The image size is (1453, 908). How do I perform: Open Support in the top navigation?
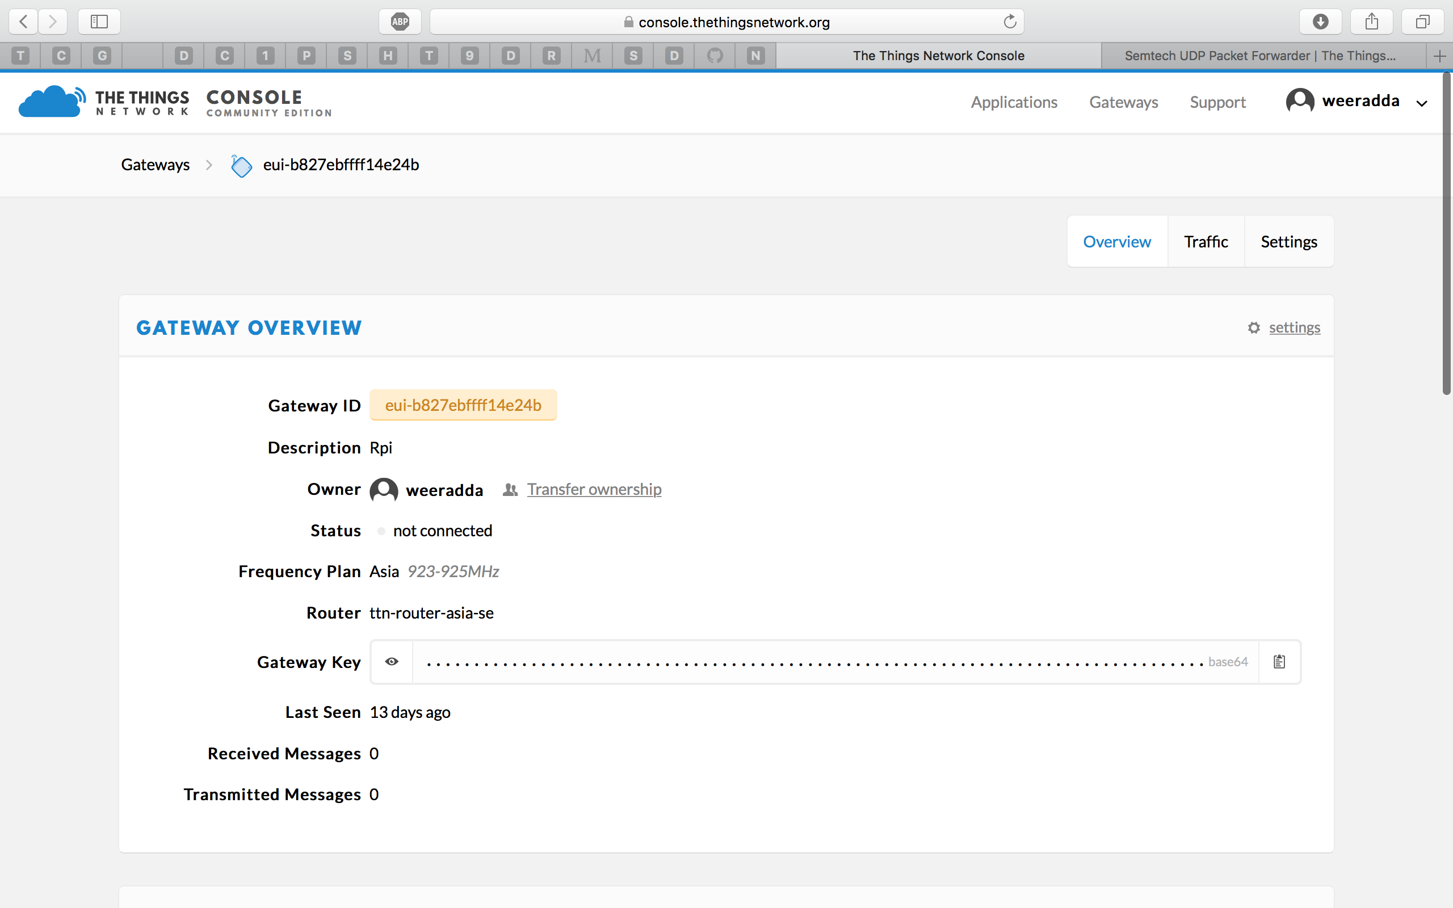point(1217,102)
